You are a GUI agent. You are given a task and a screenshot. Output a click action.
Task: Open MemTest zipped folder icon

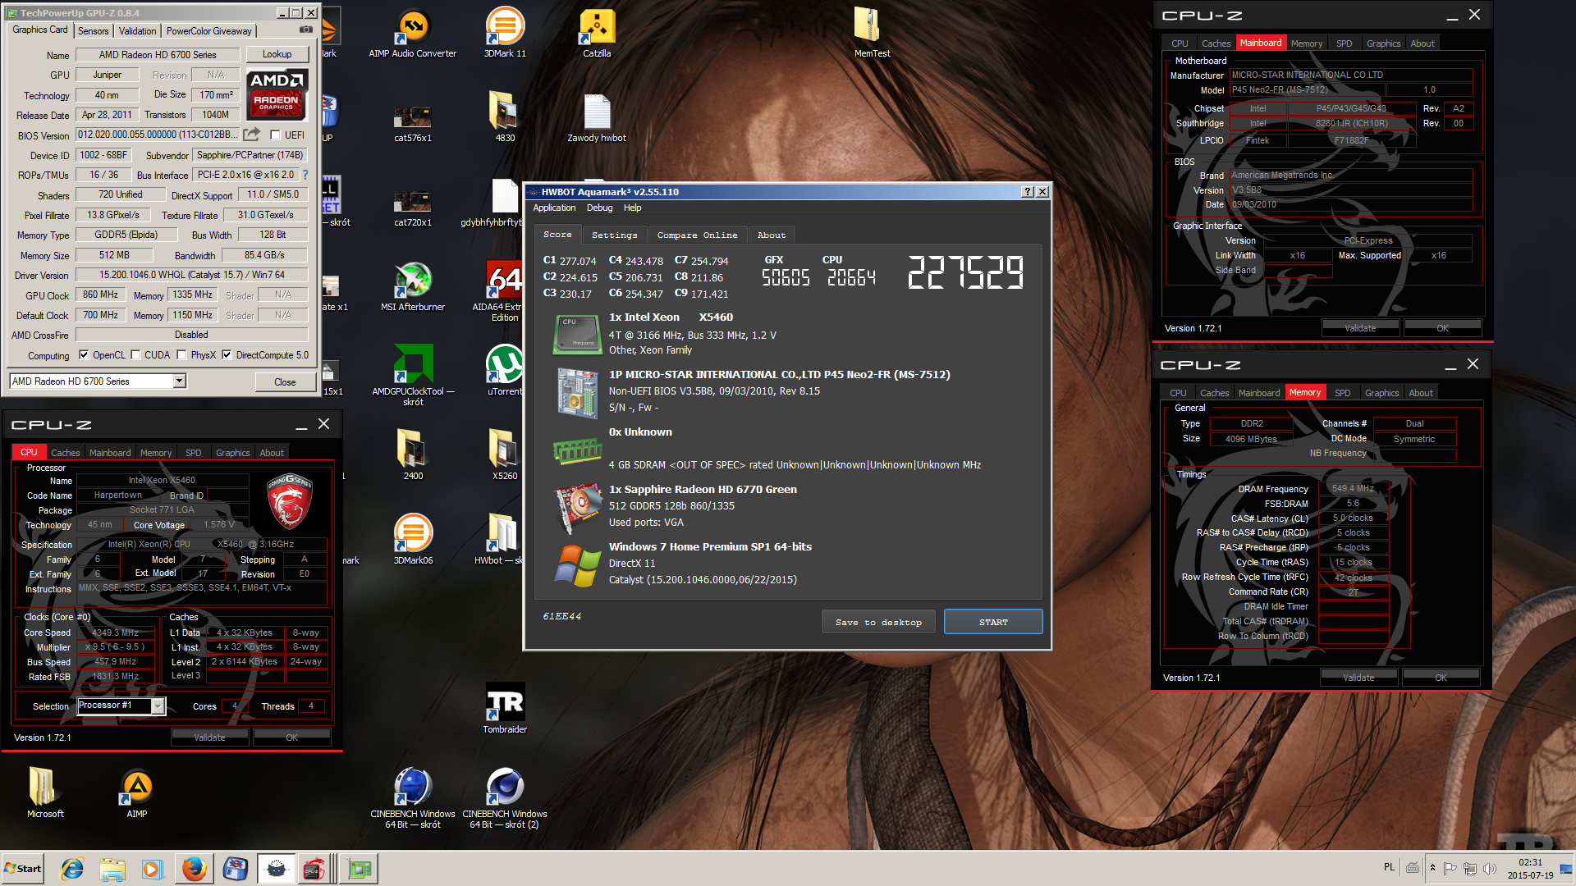tap(872, 34)
